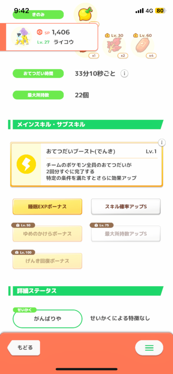This screenshot has height=374, width=173.
Task: Tap the yellow berry icon at top
Action: pos(86,14)
